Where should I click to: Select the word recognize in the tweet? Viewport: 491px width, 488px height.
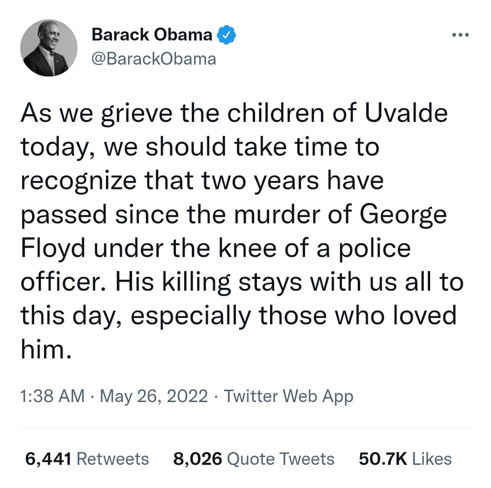coord(79,182)
